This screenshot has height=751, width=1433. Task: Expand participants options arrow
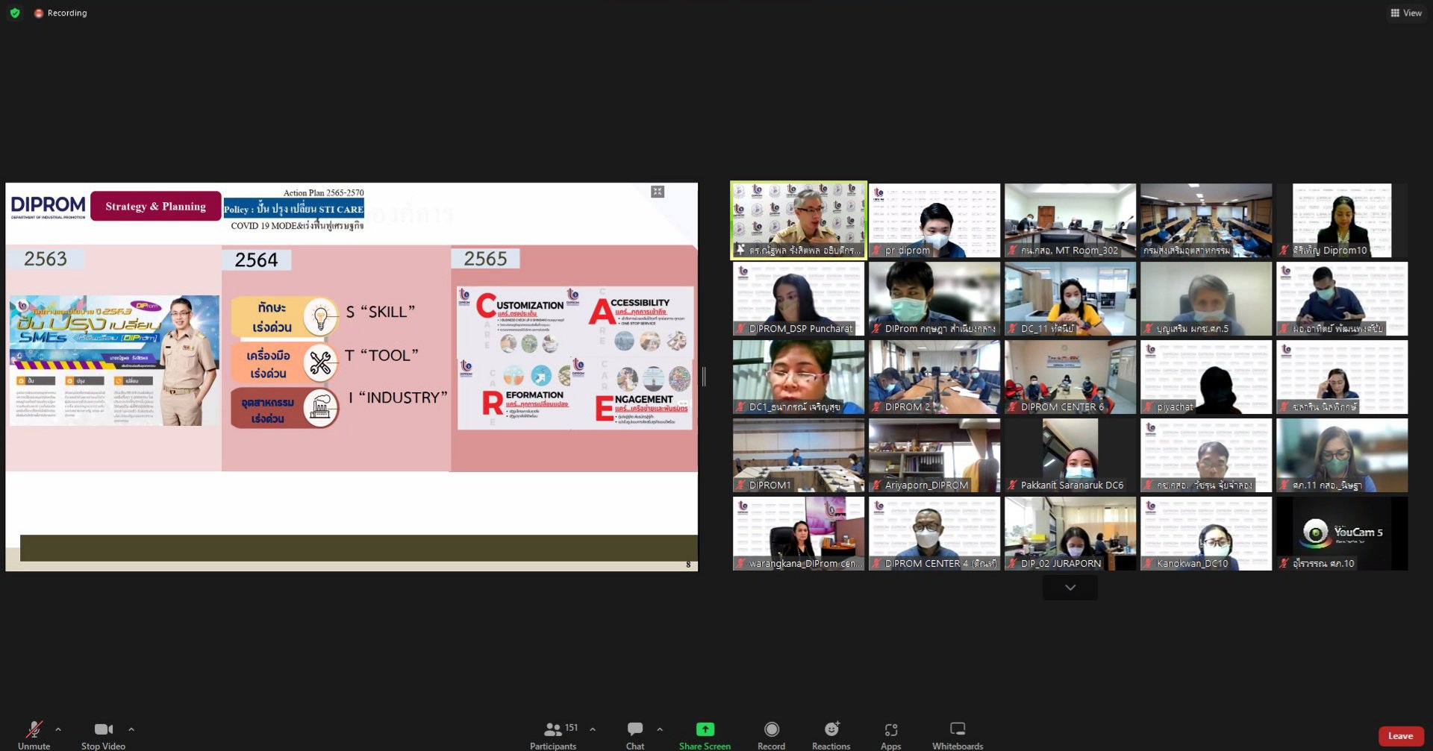pos(593,729)
